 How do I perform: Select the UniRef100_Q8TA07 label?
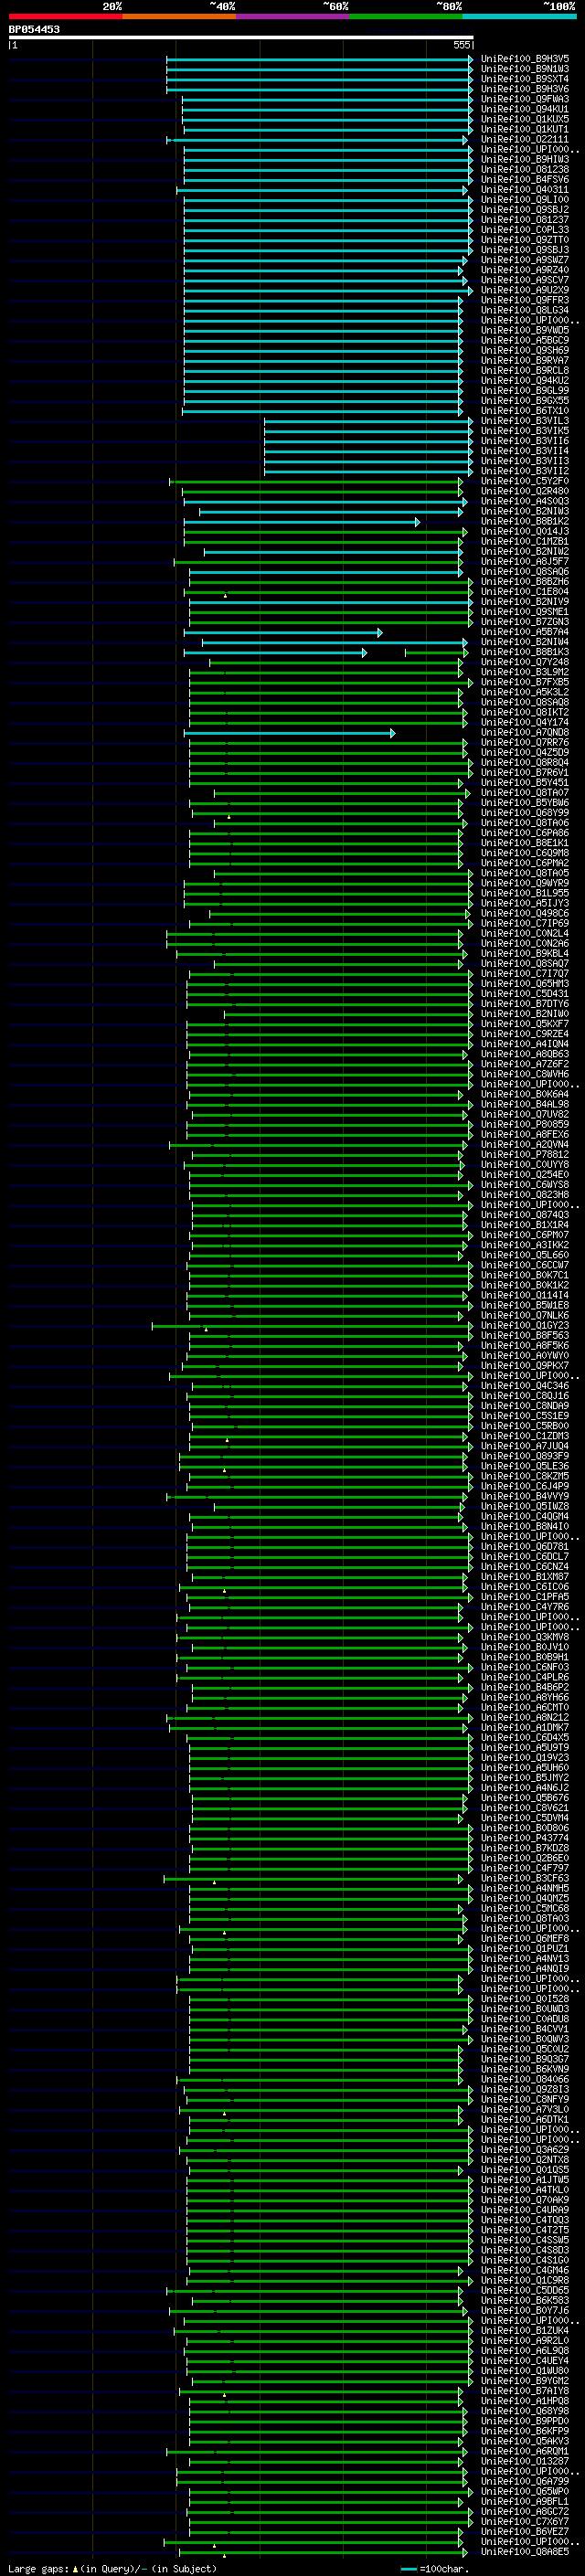pos(525,793)
